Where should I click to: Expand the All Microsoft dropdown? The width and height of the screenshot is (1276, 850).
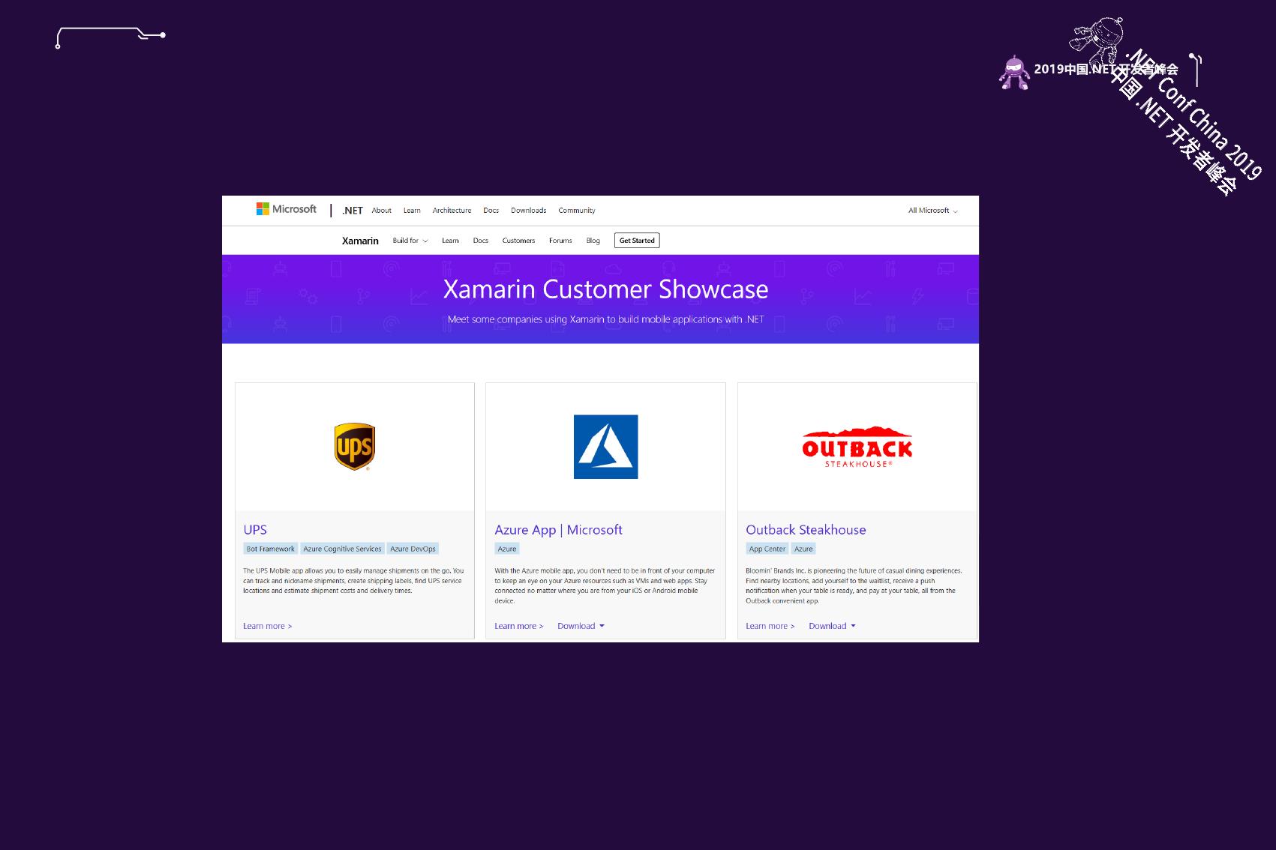pos(932,211)
